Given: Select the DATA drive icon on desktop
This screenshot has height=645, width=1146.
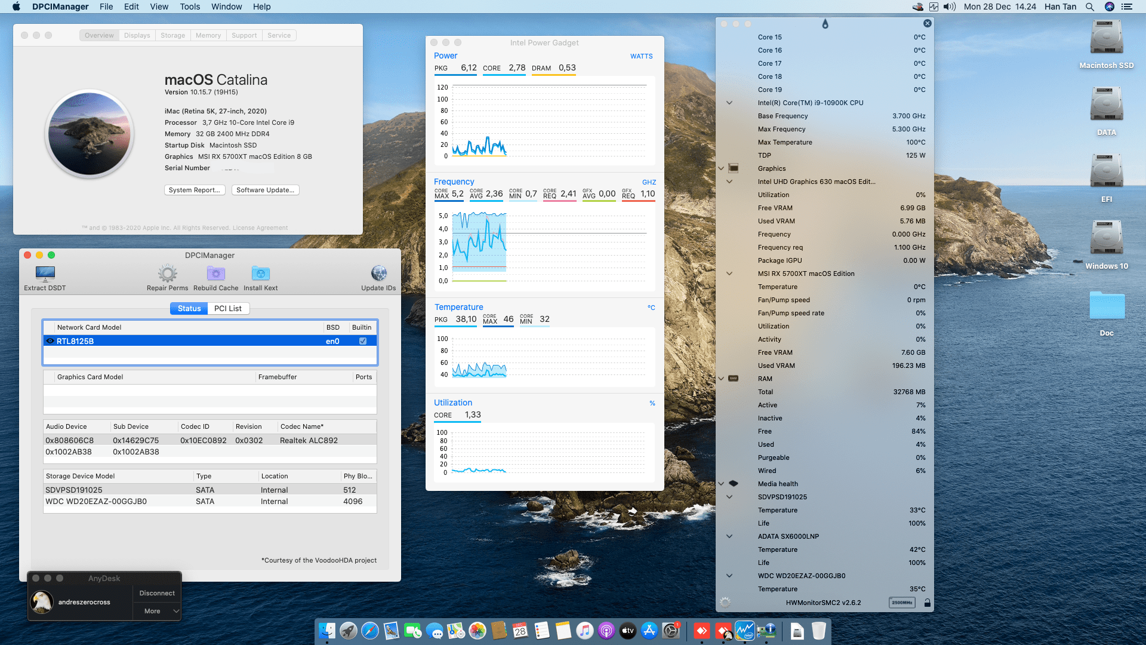Looking at the screenshot, I should coord(1106,105).
